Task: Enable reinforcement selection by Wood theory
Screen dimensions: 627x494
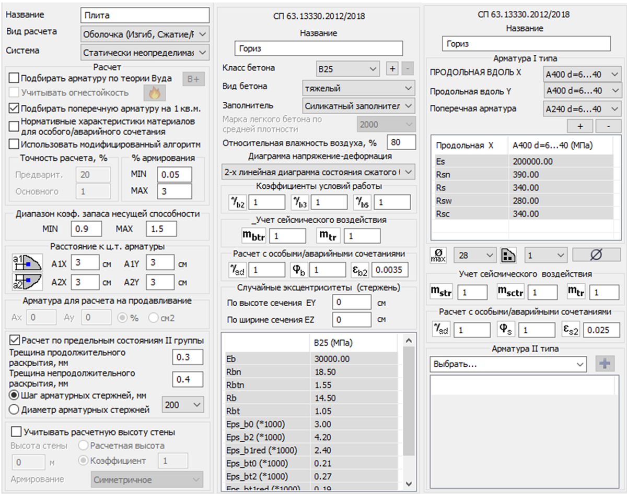Action: click(x=15, y=79)
